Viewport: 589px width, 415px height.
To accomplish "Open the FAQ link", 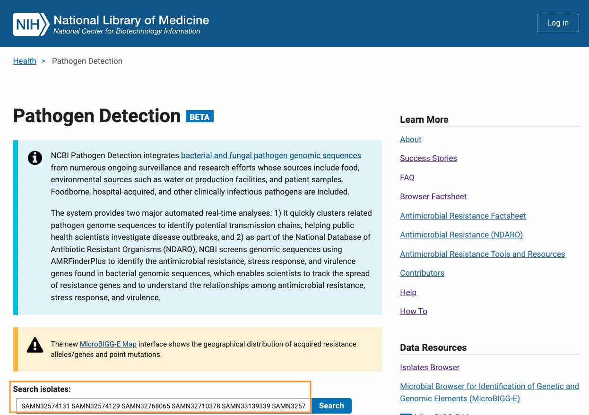I will (x=407, y=178).
